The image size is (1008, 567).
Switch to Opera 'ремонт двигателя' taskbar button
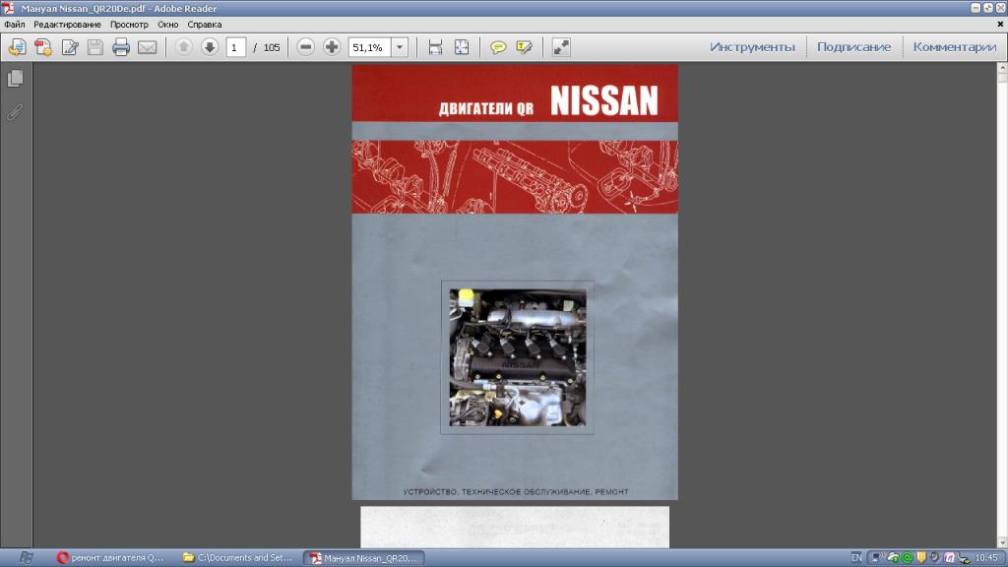pyautogui.click(x=110, y=557)
